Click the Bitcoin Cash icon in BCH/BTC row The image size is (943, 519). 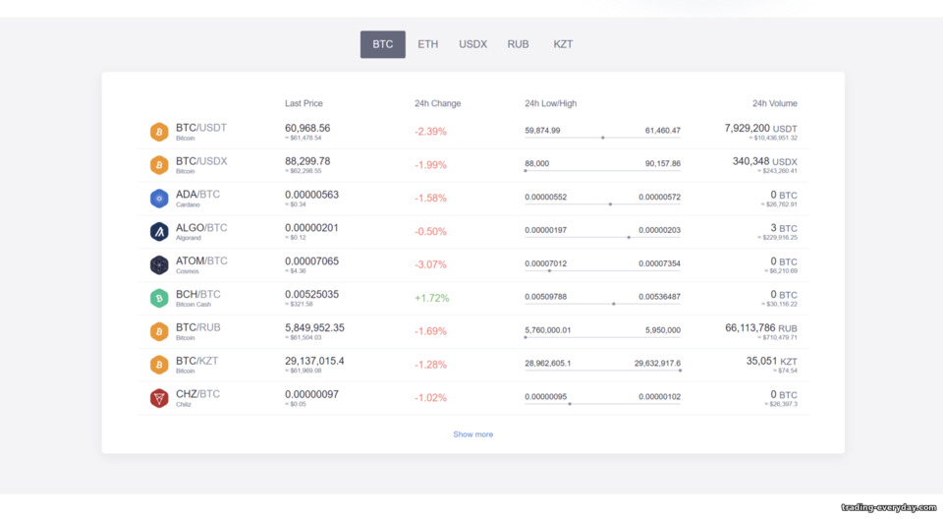159,298
